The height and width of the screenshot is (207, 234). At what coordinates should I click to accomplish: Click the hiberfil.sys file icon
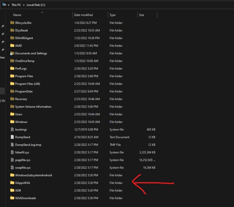12,152
